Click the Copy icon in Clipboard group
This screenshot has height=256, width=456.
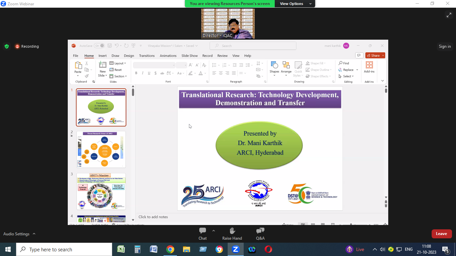point(86,70)
